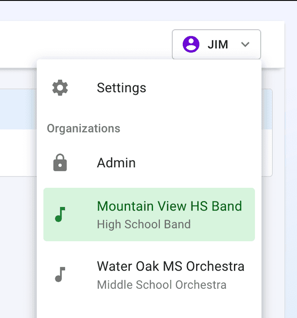Screen dimensions: 297x318
Task: Choose Water Oak MS Orchestra organization
Action: (x=170, y=266)
